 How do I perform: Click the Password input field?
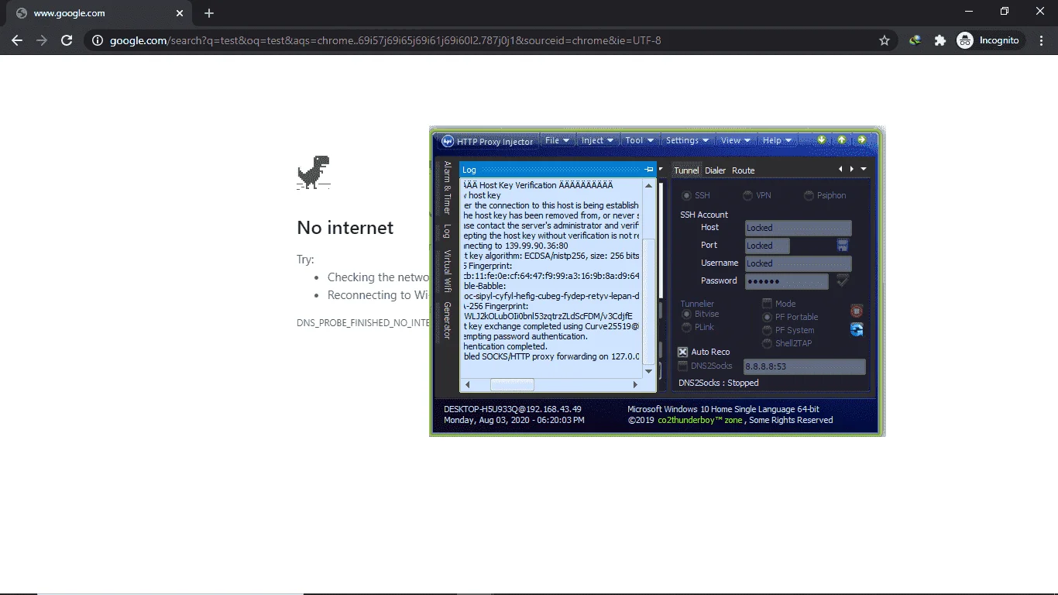click(786, 281)
